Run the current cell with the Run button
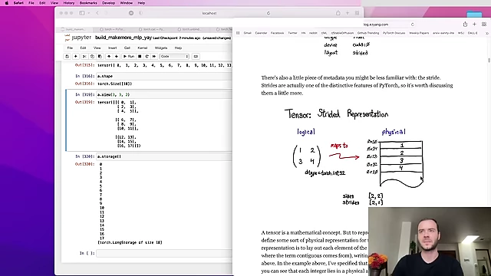491x276 pixels. (129, 56)
